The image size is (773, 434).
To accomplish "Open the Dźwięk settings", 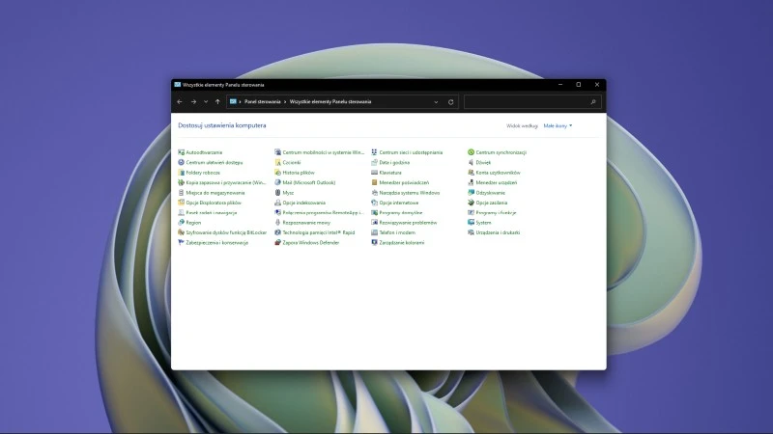I will [x=479, y=162].
